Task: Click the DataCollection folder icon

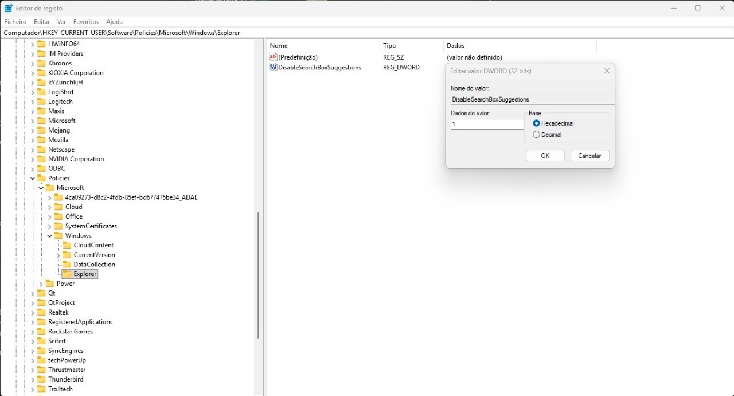Action: pos(67,265)
